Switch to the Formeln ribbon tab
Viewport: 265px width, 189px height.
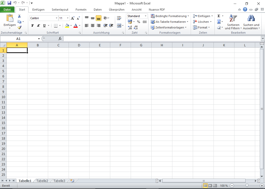click(x=81, y=10)
